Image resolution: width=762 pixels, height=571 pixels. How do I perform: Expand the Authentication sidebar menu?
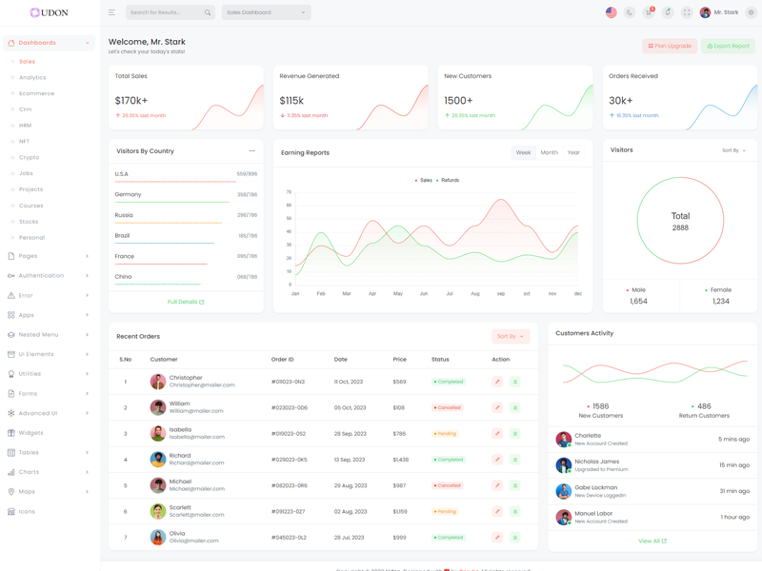pos(49,276)
